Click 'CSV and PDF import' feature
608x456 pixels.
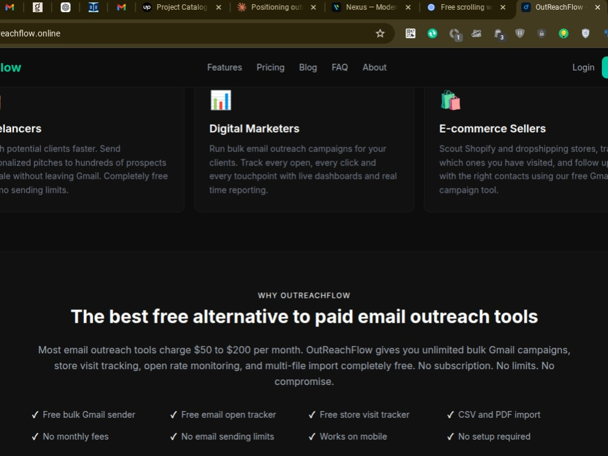499,415
